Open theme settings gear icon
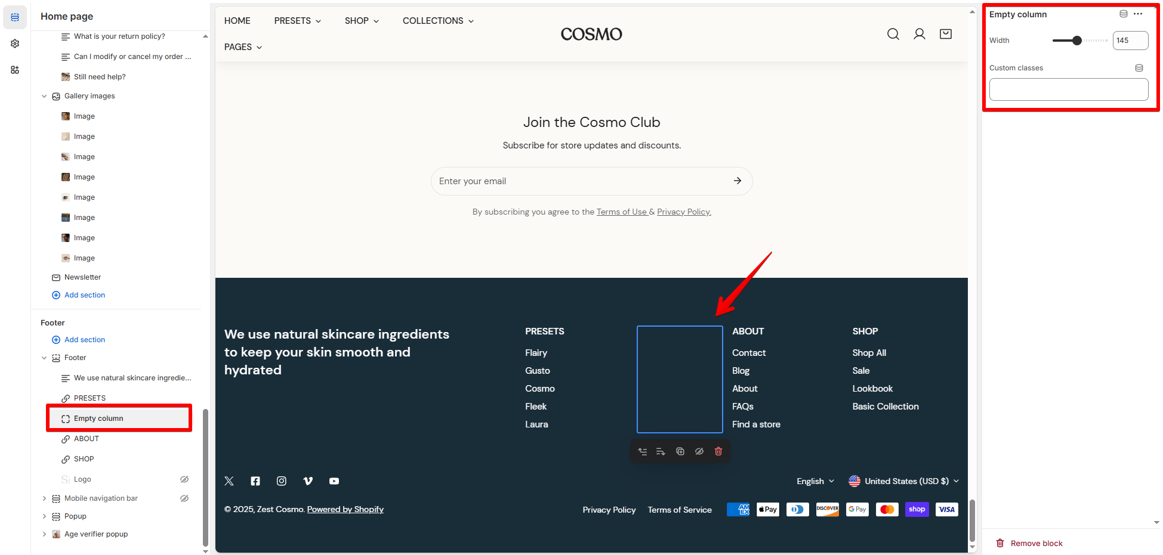Image resolution: width=1163 pixels, height=555 pixels. pyautogui.click(x=15, y=44)
